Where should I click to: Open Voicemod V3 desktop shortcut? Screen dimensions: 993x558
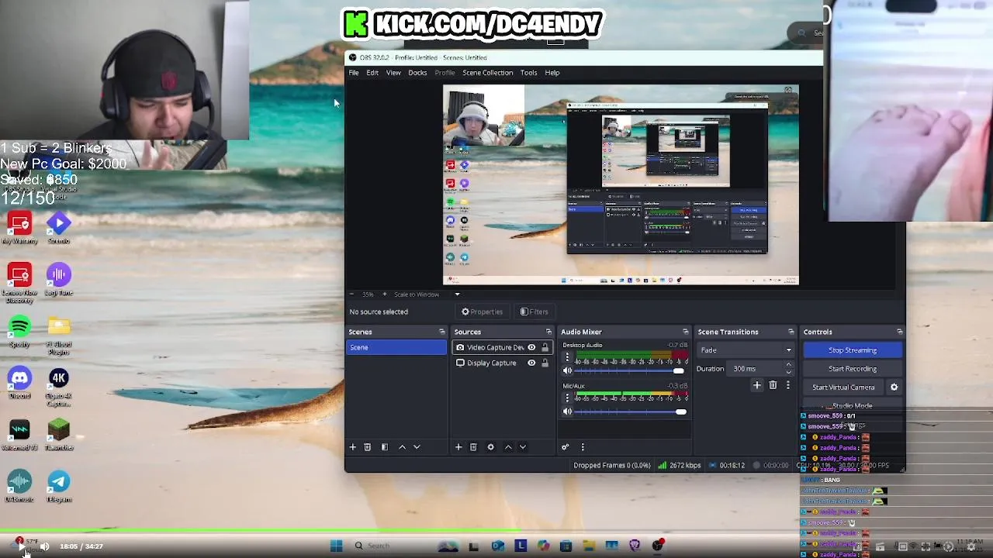(19, 434)
